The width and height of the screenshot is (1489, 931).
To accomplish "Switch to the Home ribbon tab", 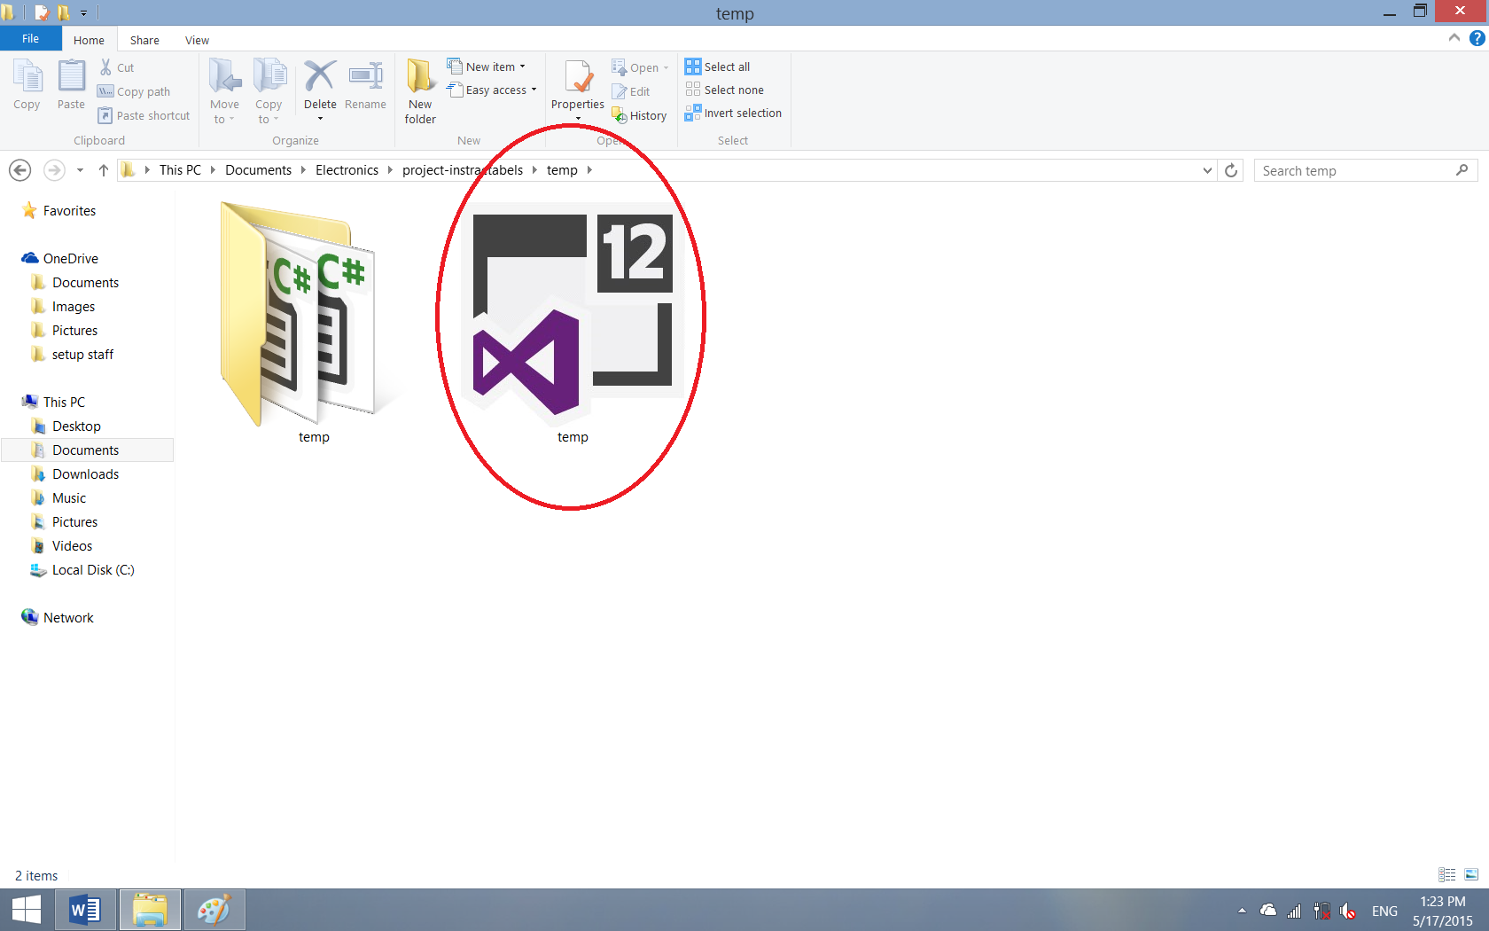I will point(89,40).
